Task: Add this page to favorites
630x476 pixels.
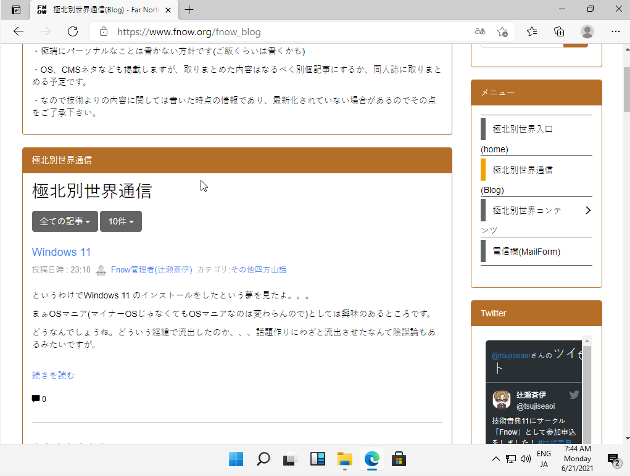Action: [x=503, y=31]
